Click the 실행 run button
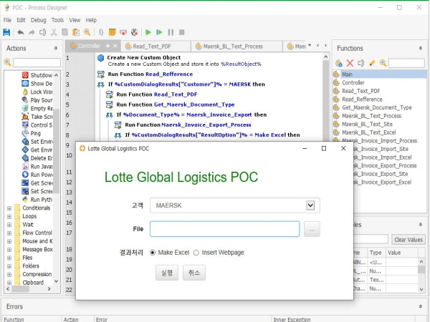The height and width of the screenshot is (322, 430). pyautogui.click(x=167, y=273)
